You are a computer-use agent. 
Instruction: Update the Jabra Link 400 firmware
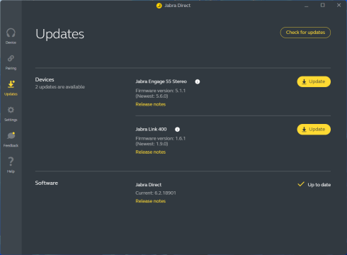(314, 130)
